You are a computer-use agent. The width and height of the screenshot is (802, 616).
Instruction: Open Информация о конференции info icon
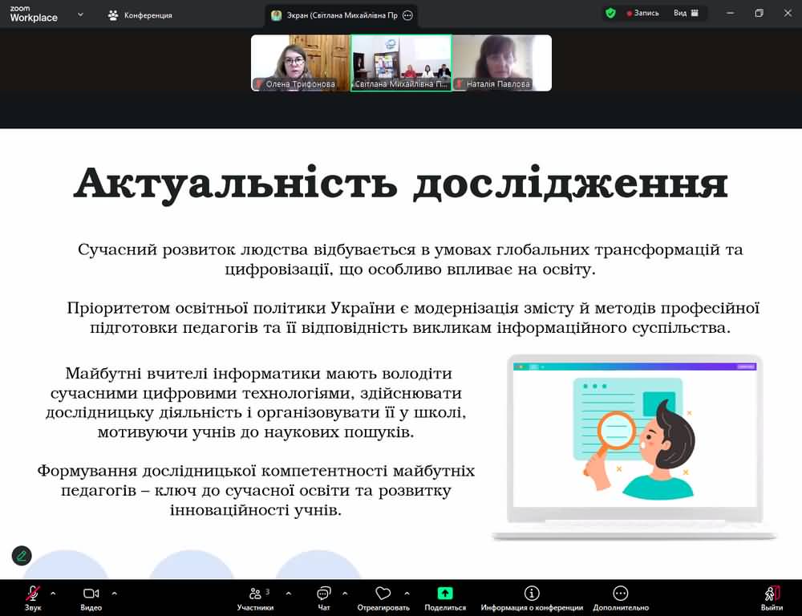(532, 594)
